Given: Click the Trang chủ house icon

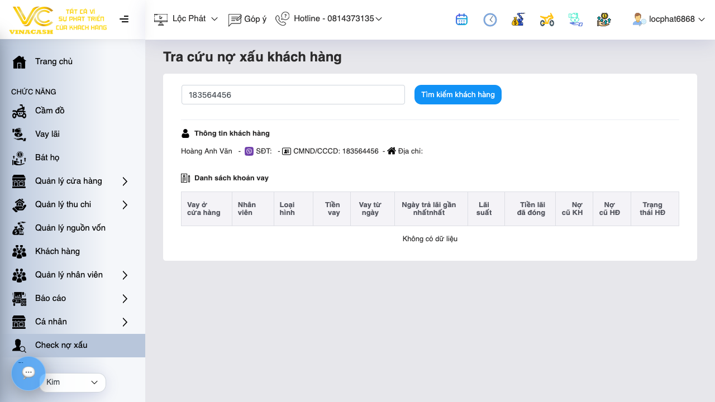Looking at the screenshot, I should 19,61.
